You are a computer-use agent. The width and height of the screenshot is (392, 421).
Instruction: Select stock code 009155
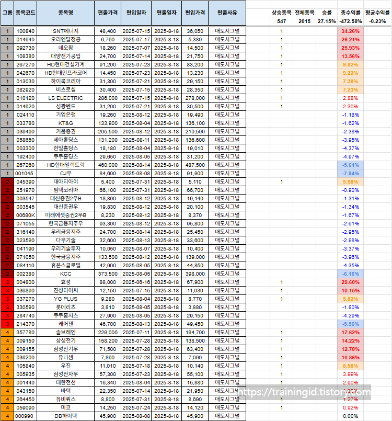tap(25, 349)
